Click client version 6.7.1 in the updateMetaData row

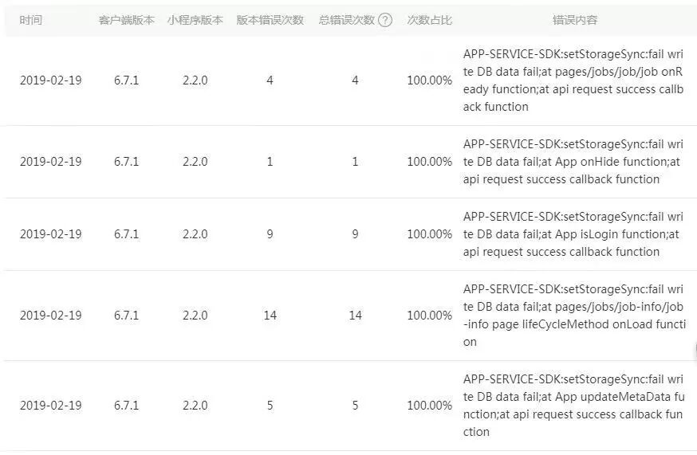coord(126,406)
